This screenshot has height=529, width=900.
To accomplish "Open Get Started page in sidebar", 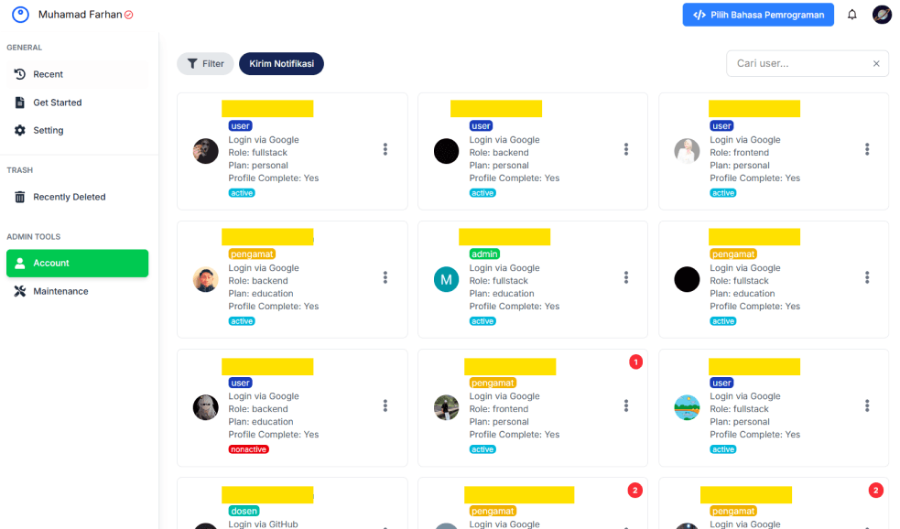I will (x=57, y=103).
